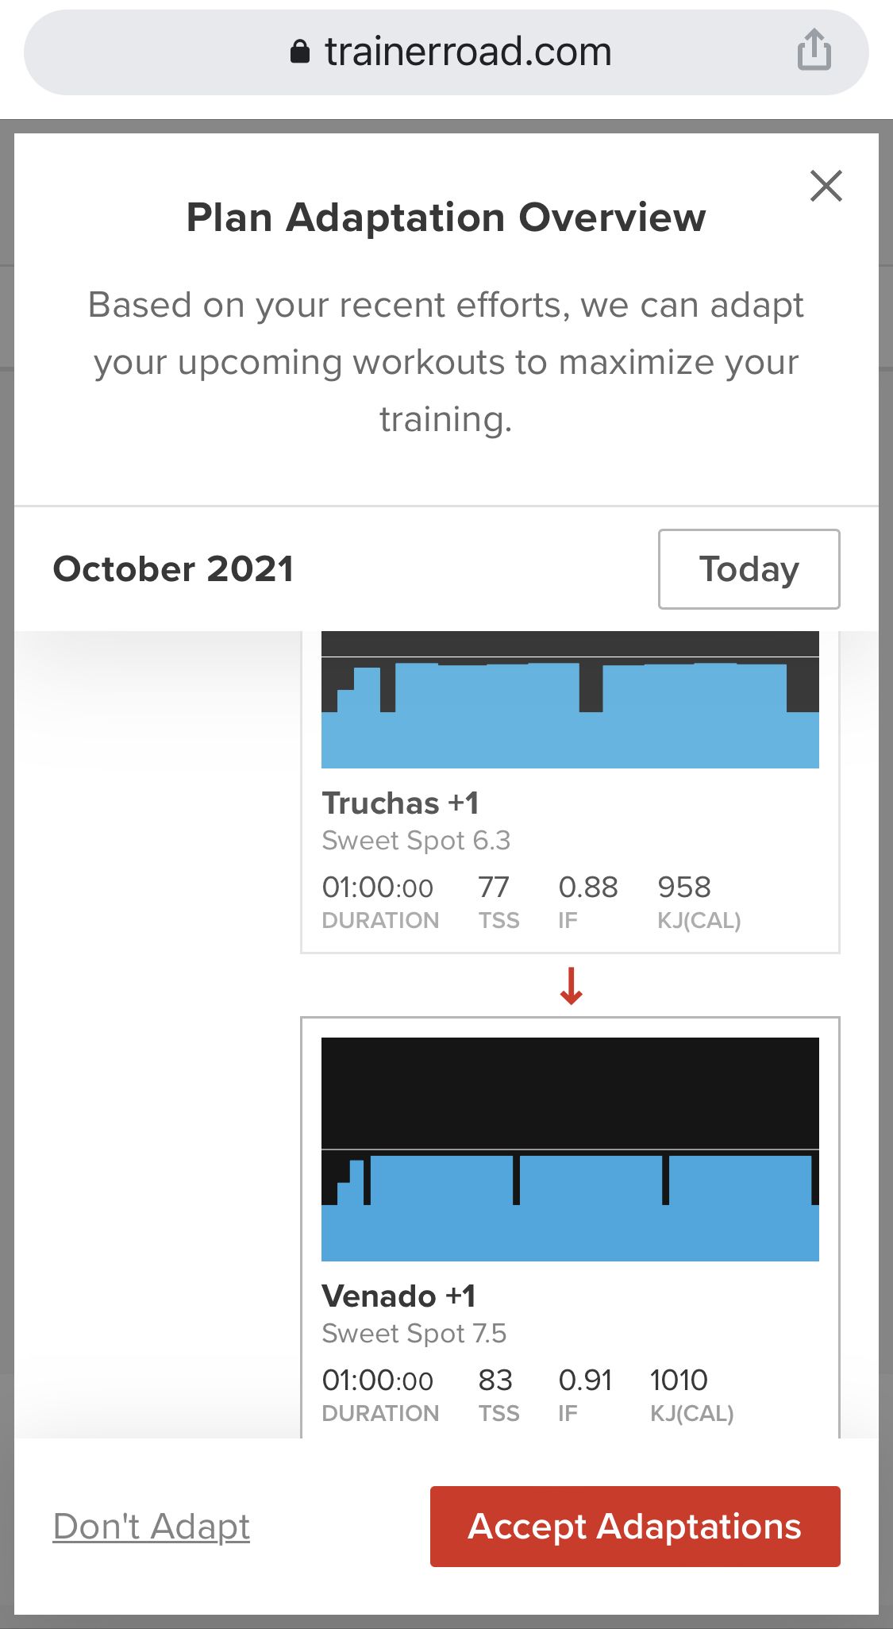The width and height of the screenshot is (893, 1629).
Task: Click the Plan Adaptation Overview heading
Action: pos(446,218)
